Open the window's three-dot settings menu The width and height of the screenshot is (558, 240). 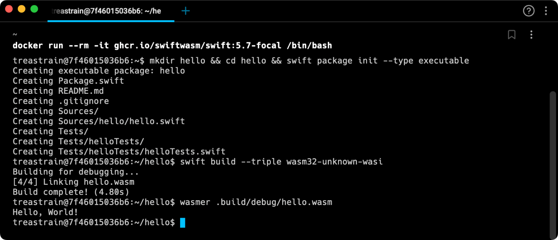click(x=546, y=11)
